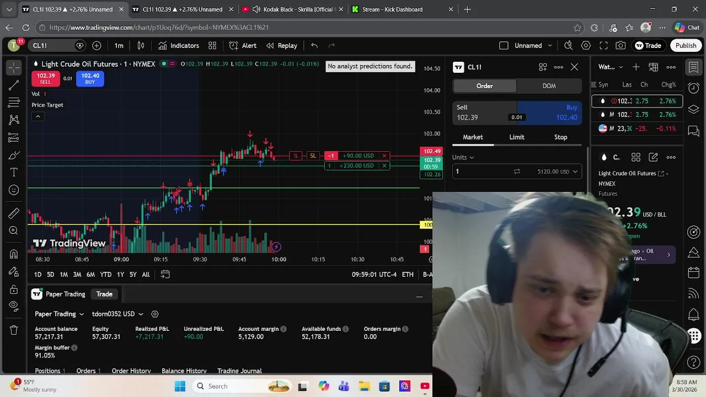This screenshot has width=706, height=397.
Task: Select the XABCD pattern tool
Action: click(x=14, y=120)
